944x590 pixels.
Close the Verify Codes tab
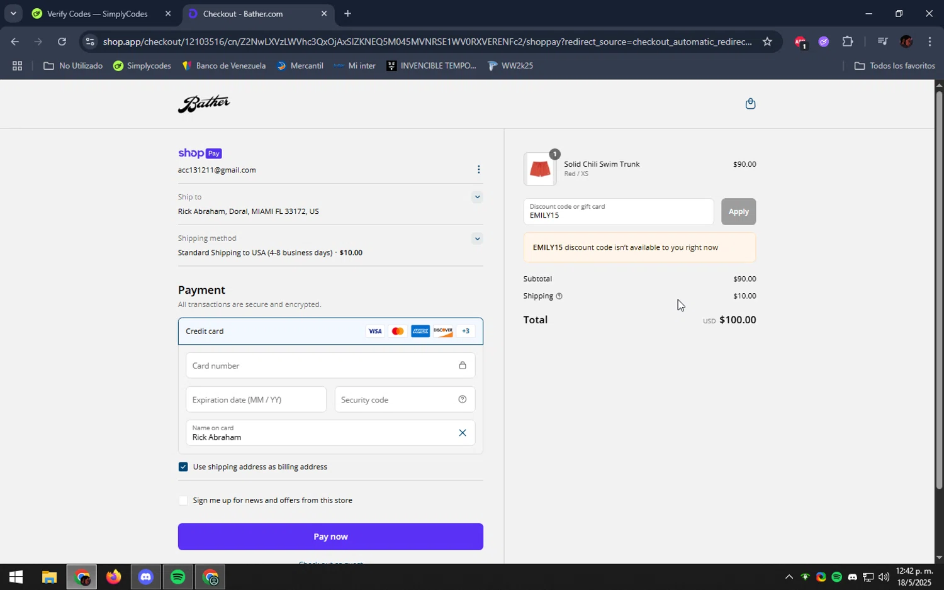tap(167, 14)
